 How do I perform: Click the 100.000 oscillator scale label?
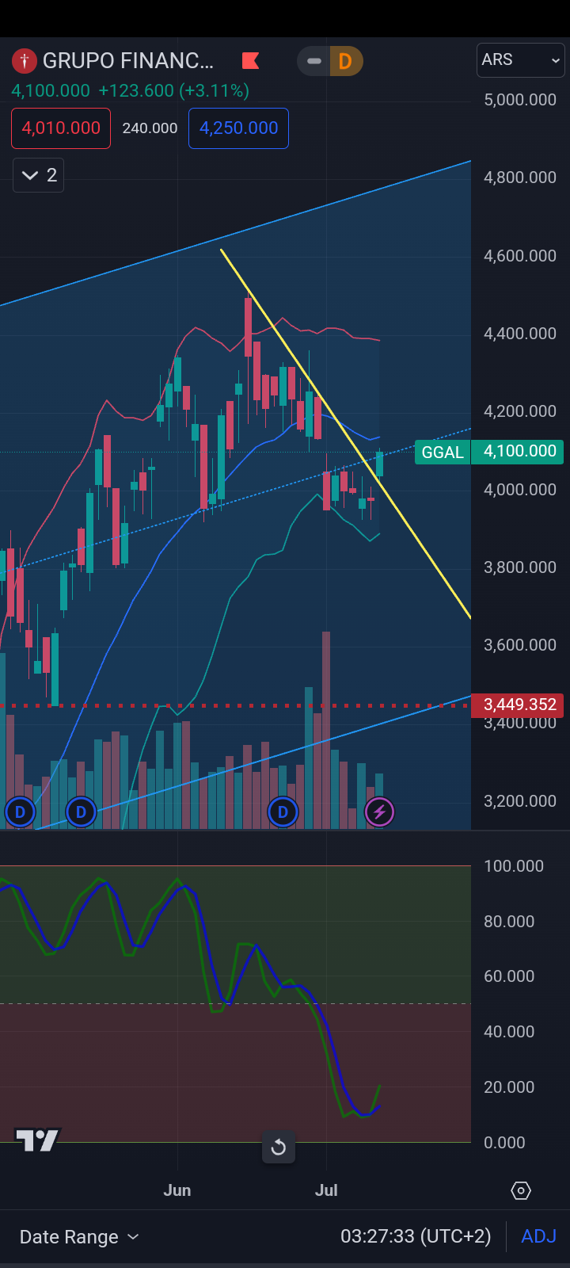[x=514, y=866]
